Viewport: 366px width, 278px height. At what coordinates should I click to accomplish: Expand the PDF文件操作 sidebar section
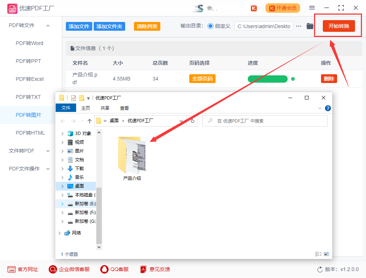tap(48, 169)
